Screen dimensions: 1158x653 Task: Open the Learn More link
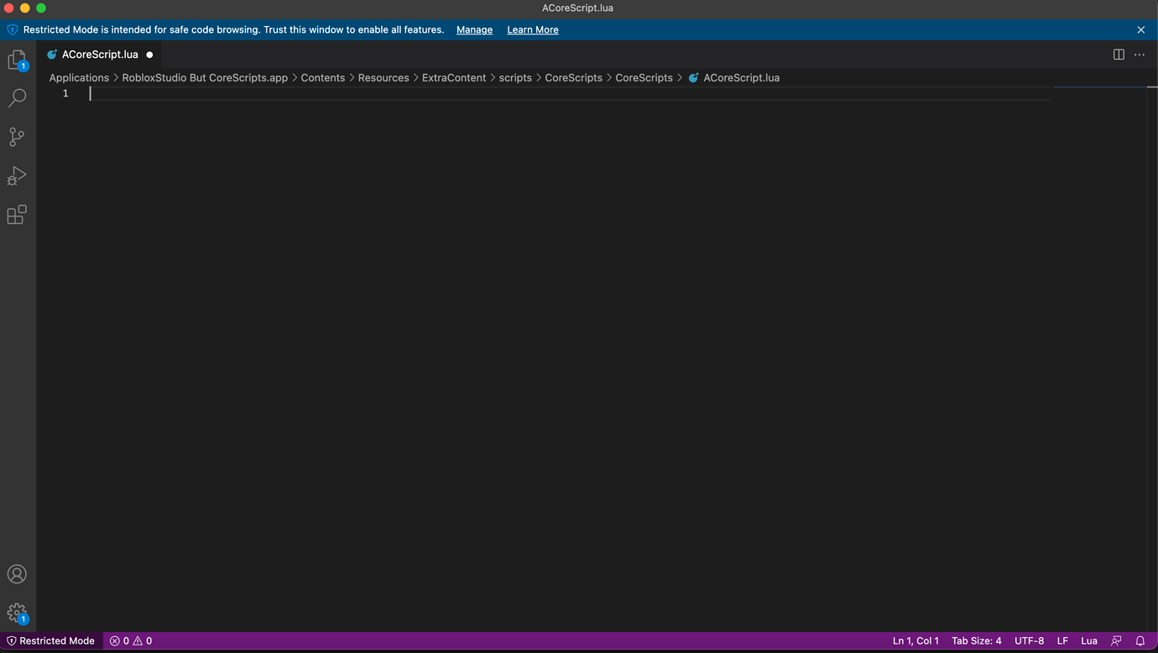click(x=532, y=29)
